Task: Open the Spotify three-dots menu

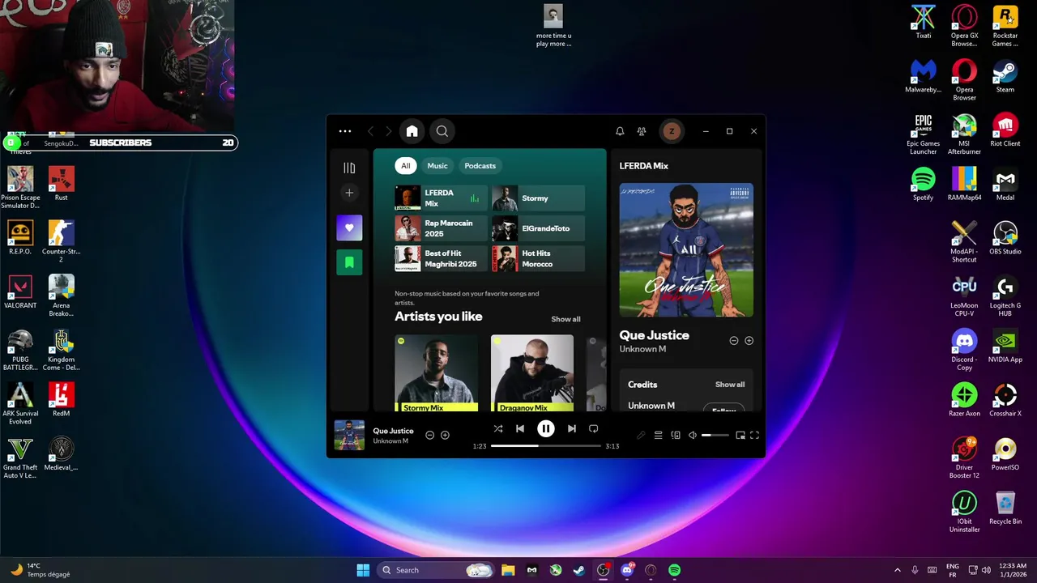Action: point(345,131)
